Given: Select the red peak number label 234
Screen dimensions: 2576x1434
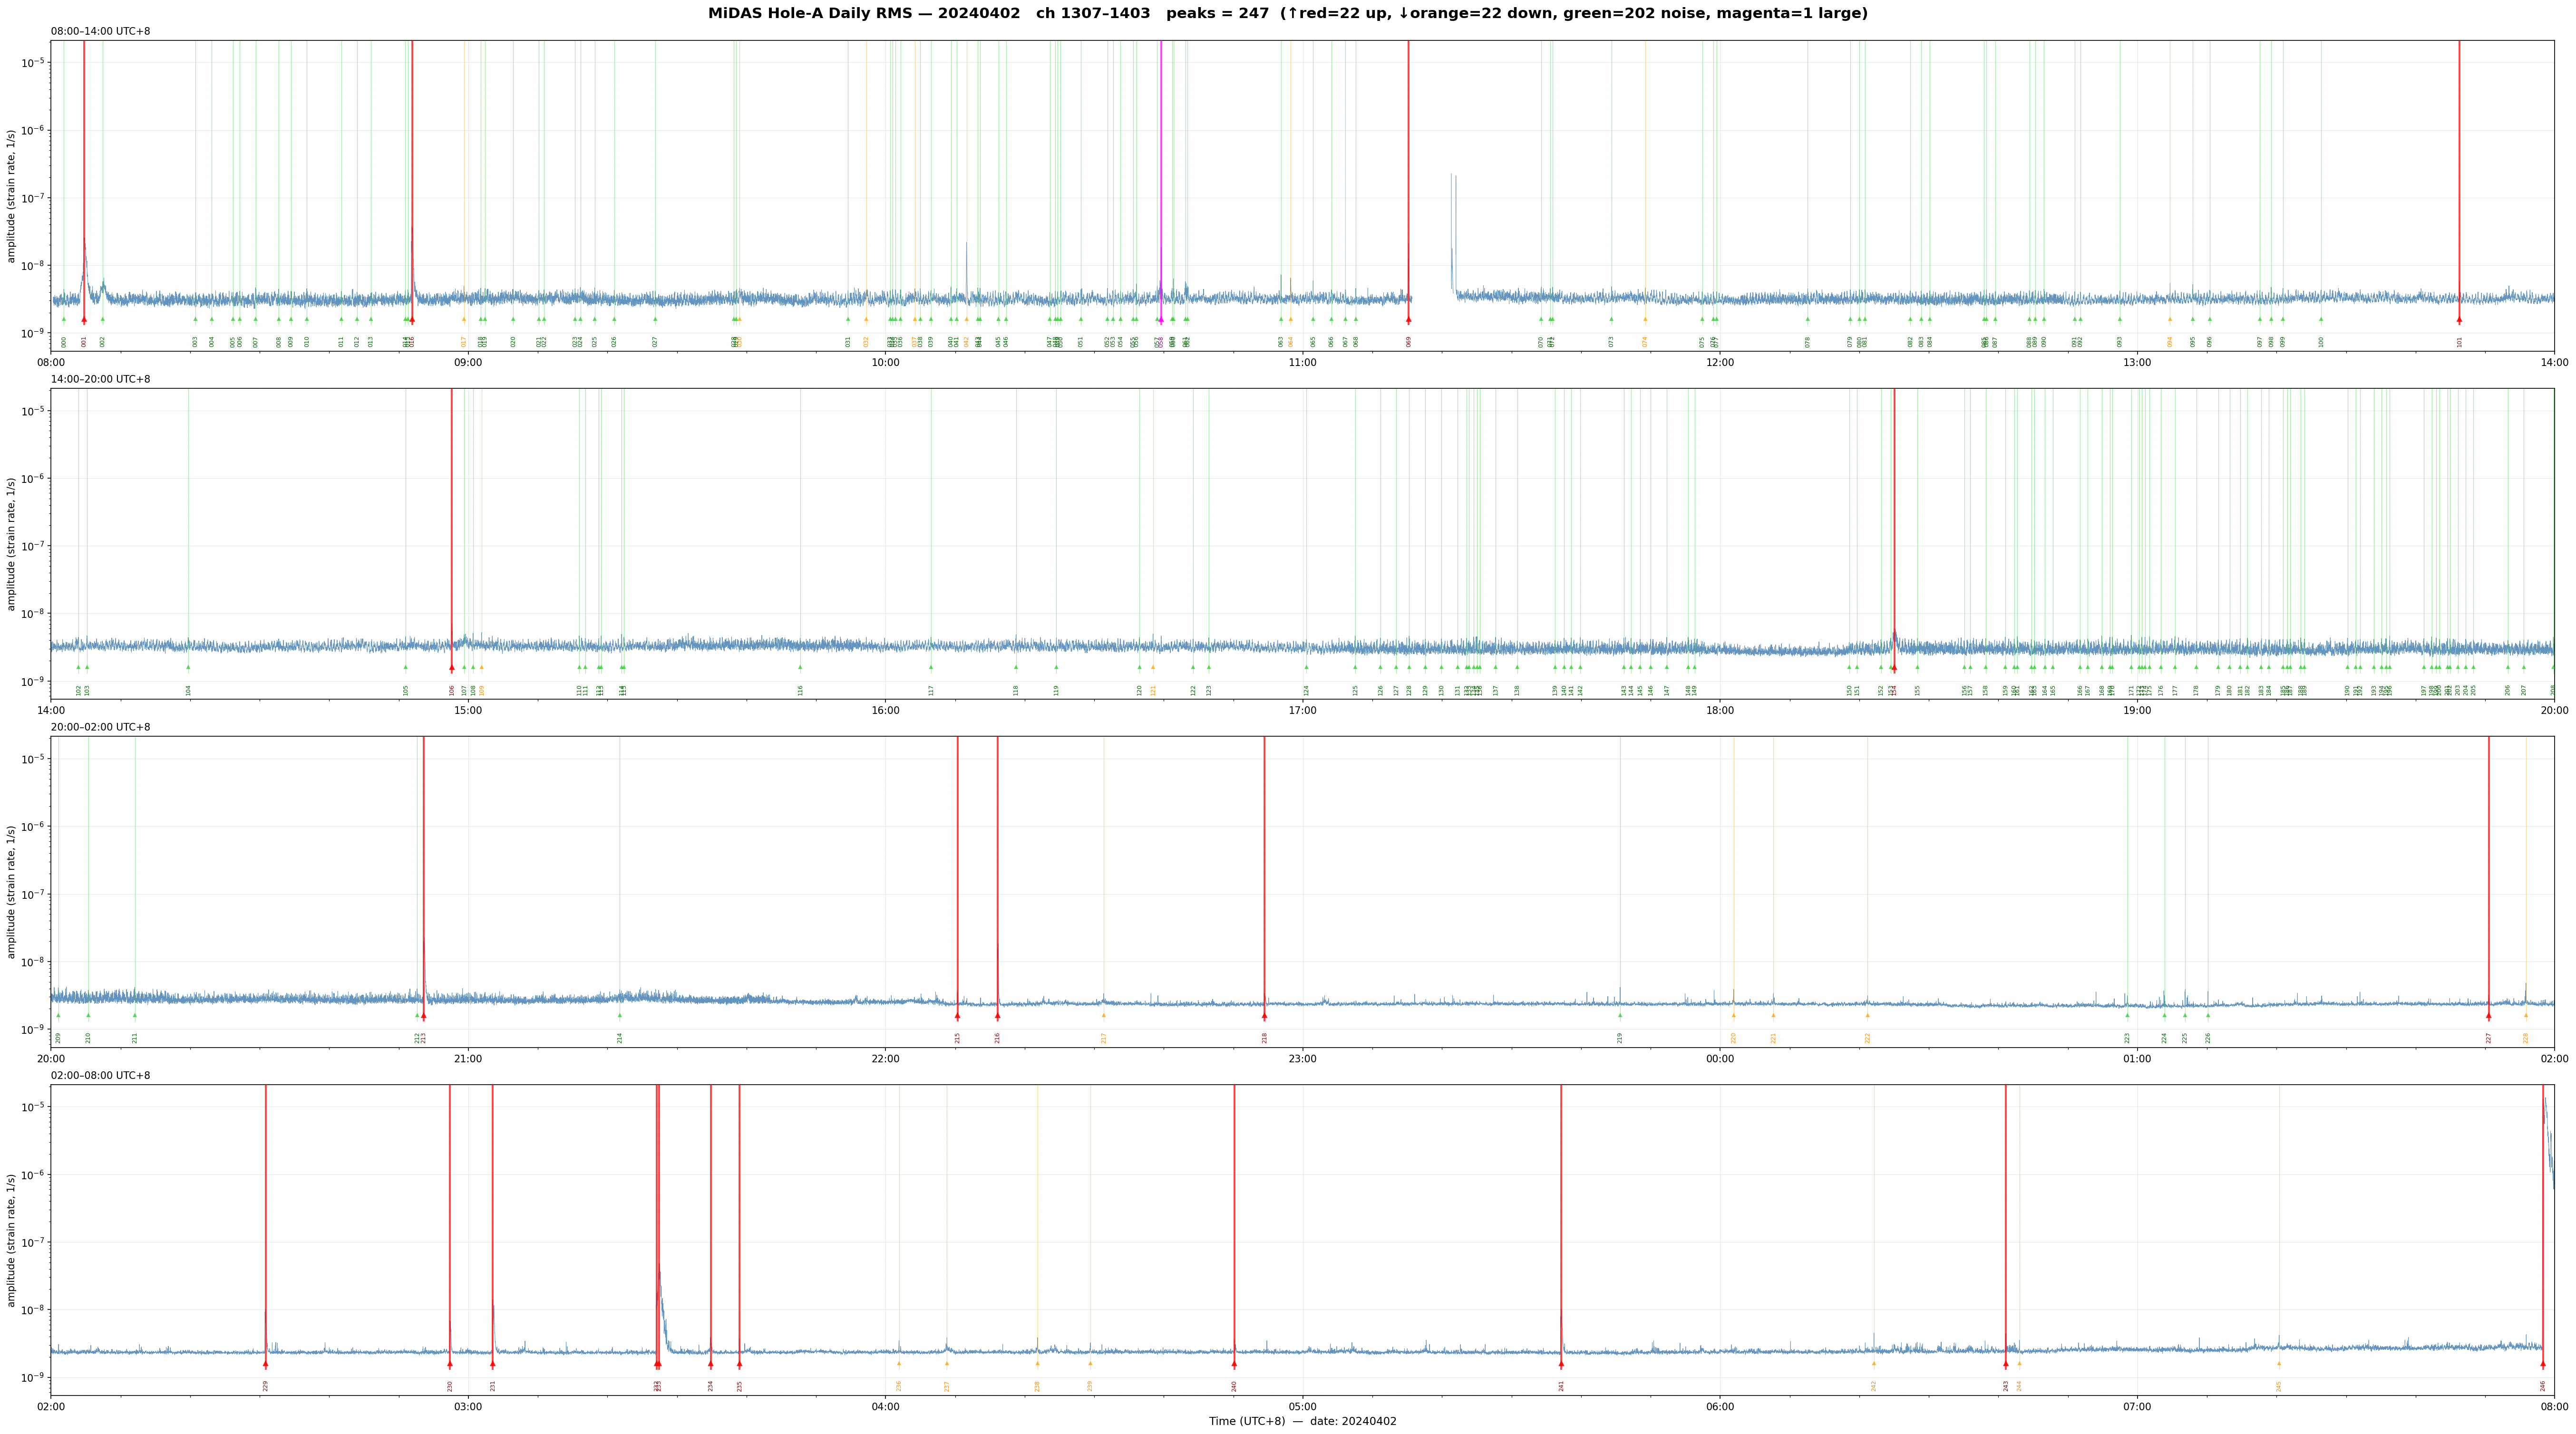Looking at the screenshot, I should point(711,1385).
